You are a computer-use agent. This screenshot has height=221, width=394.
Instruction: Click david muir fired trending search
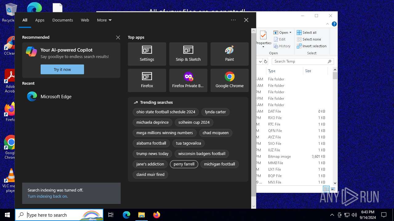151,174
